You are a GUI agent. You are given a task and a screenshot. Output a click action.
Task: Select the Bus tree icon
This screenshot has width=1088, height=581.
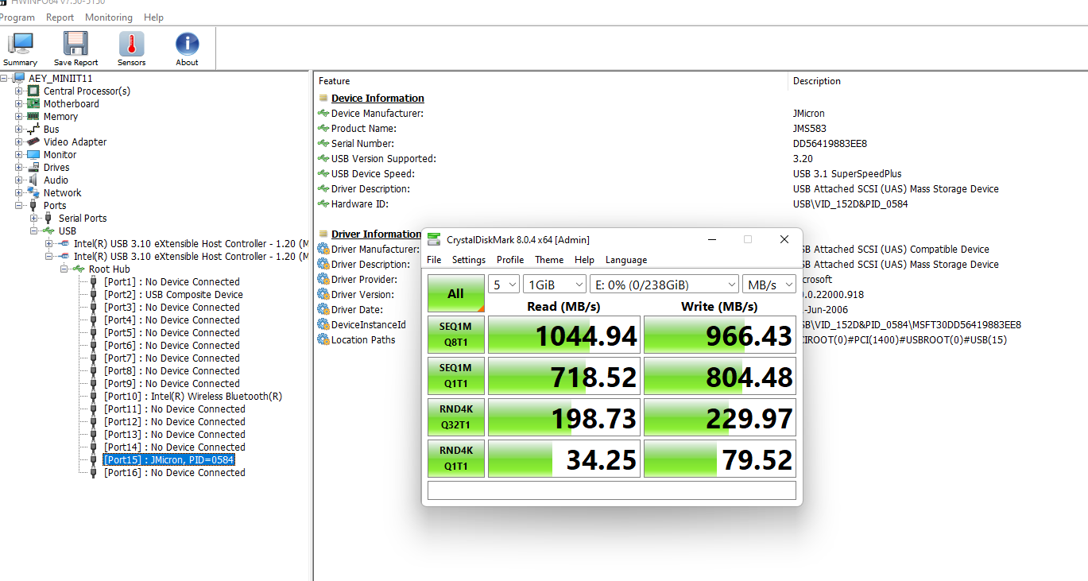[x=34, y=129]
